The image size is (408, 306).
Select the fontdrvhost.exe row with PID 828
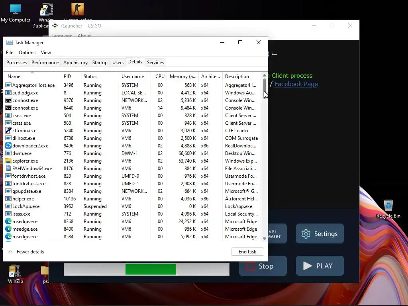pos(132,183)
